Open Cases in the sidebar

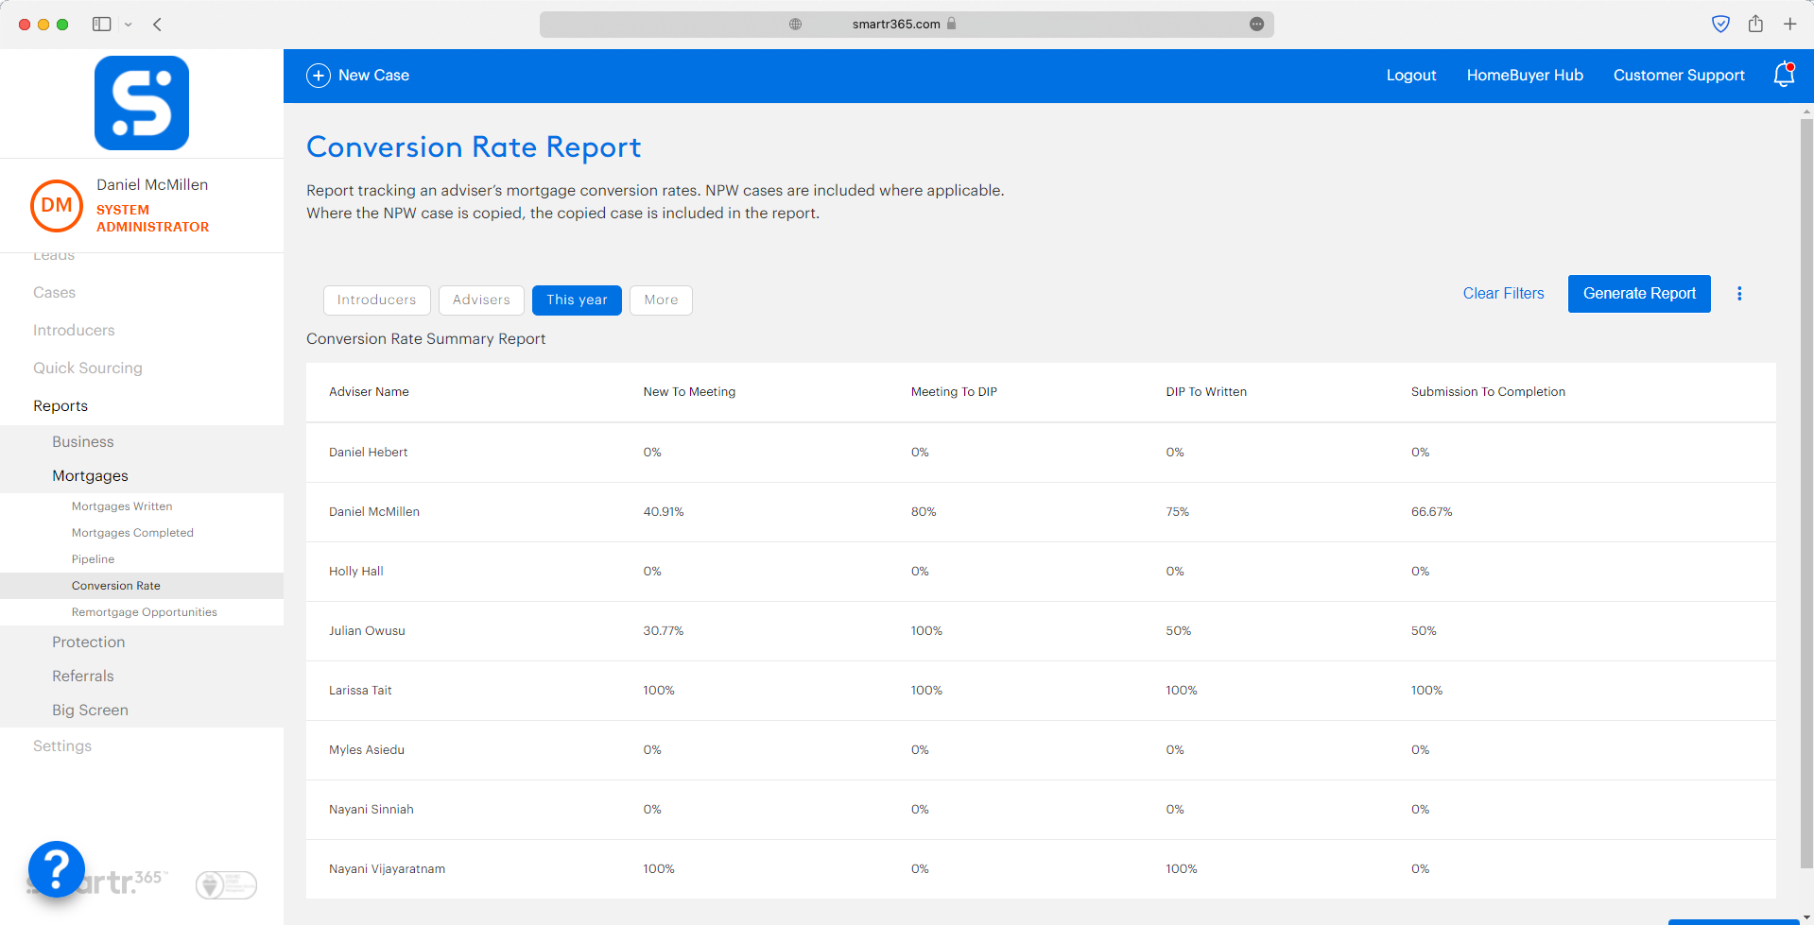click(54, 293)
